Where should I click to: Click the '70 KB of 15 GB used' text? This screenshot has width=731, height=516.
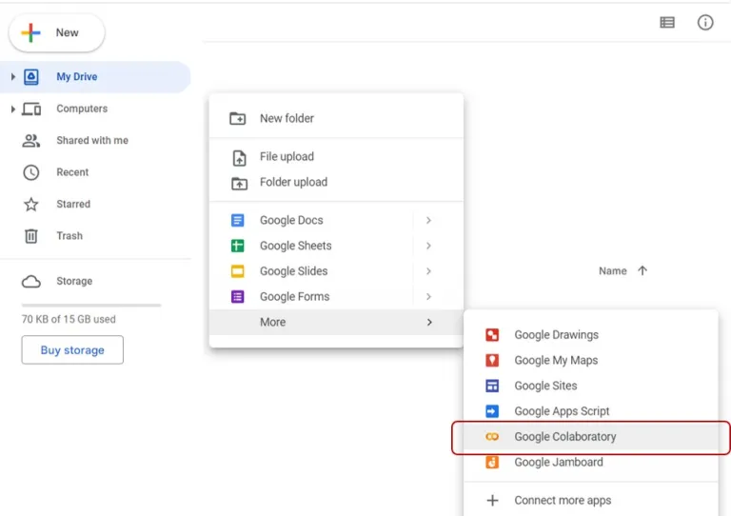click(x=69, y=319)
